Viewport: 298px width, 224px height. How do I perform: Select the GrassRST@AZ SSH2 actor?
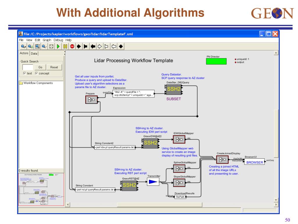tap(129, 186)
